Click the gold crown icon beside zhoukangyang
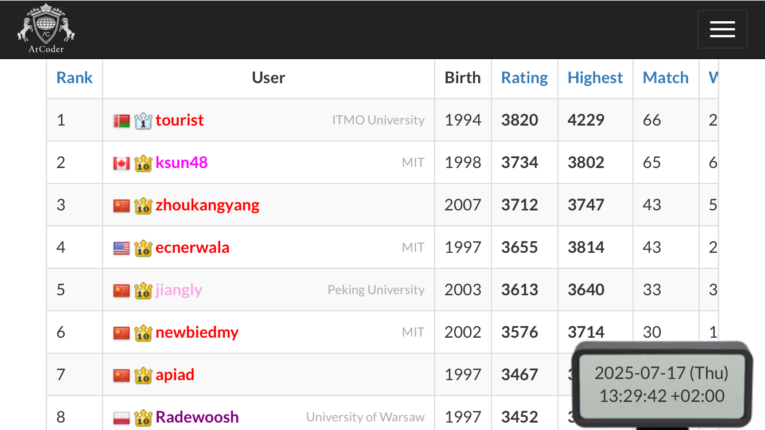765x430 pixels. (143, 205)
